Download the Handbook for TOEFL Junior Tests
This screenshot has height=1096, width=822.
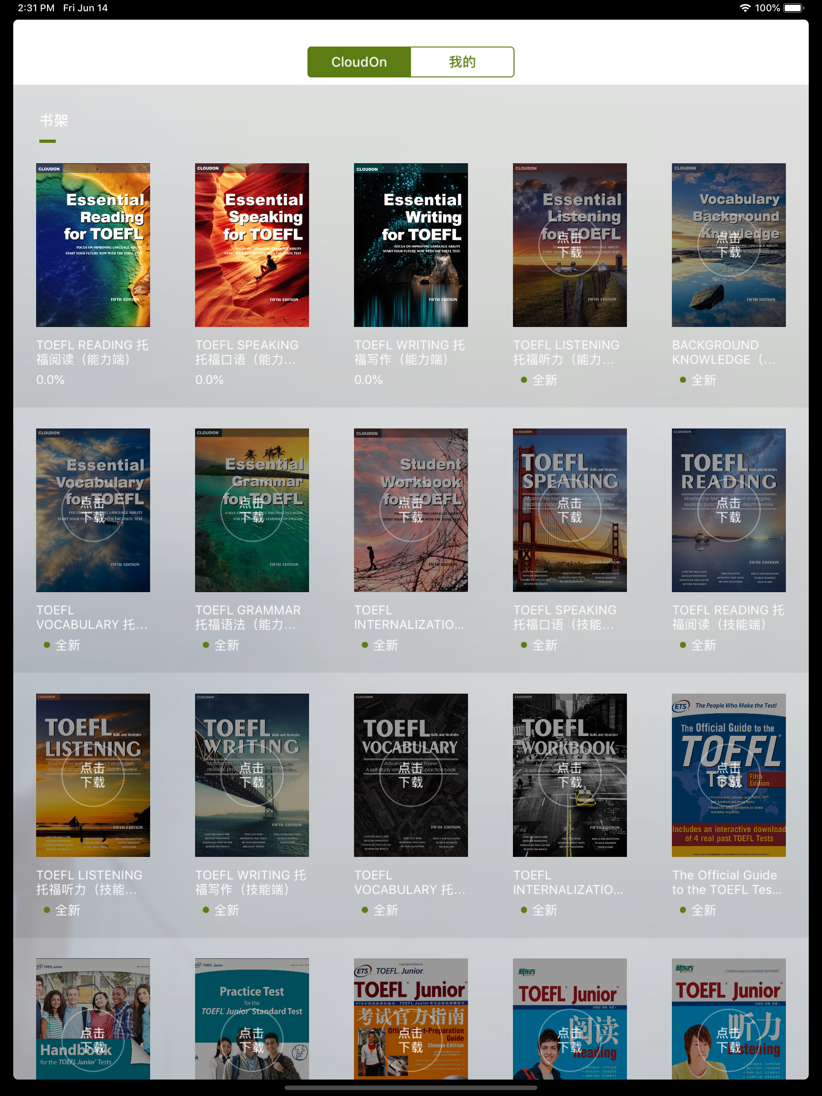93,1040
